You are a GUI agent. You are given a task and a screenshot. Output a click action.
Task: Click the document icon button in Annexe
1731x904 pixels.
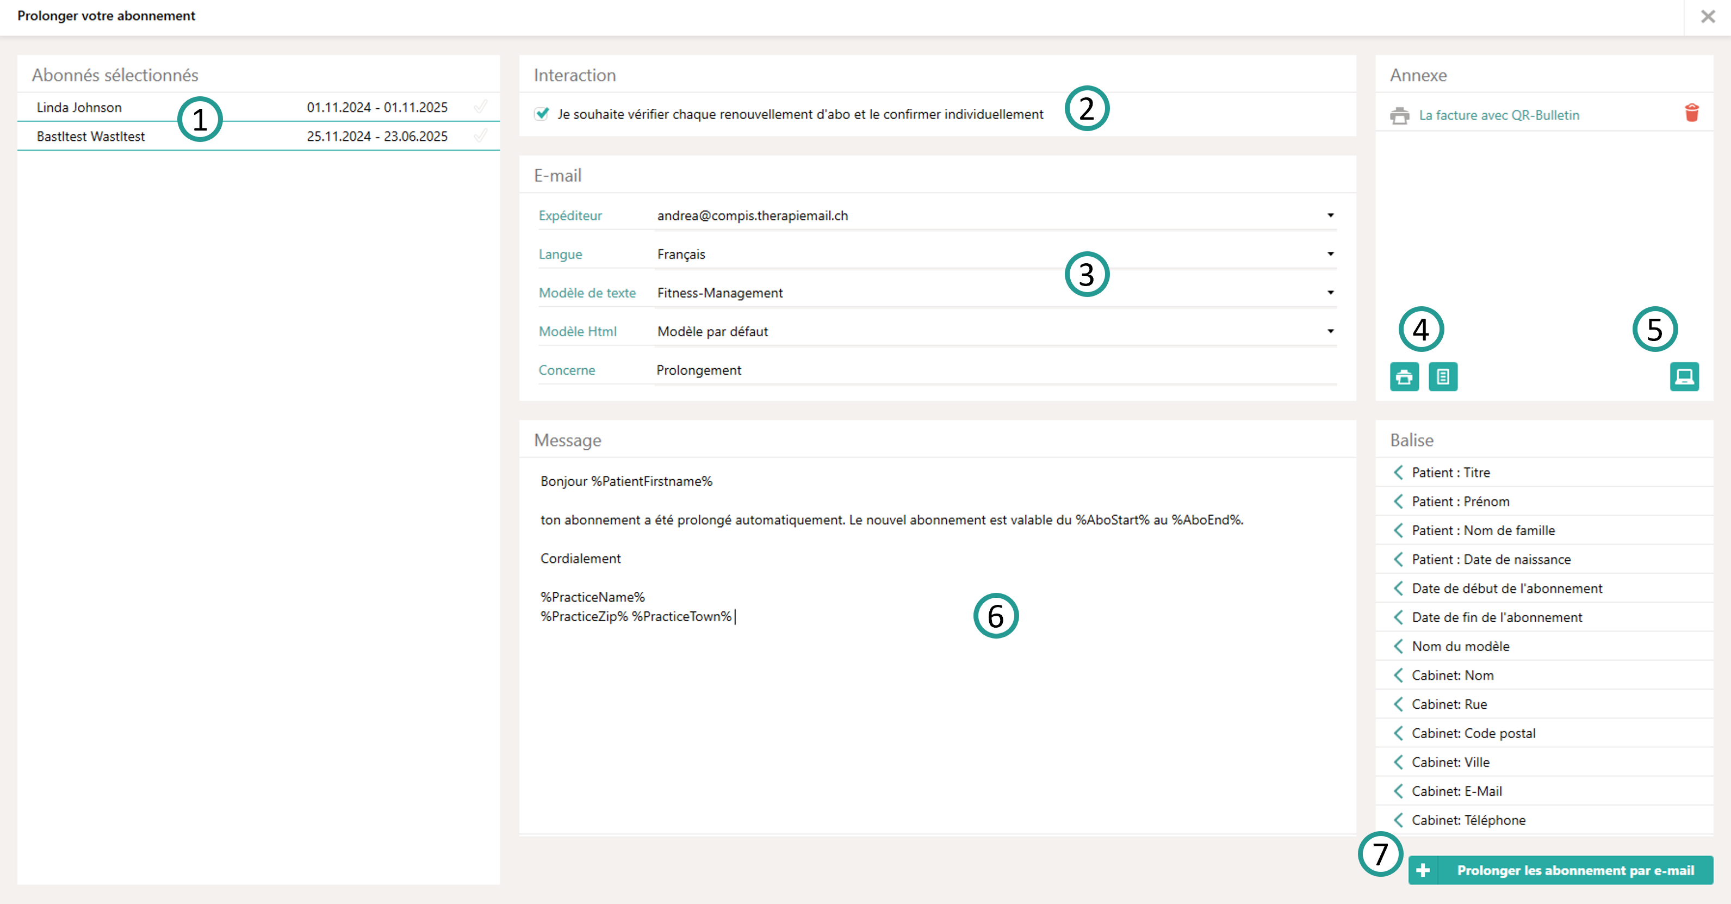(1443, 376)
